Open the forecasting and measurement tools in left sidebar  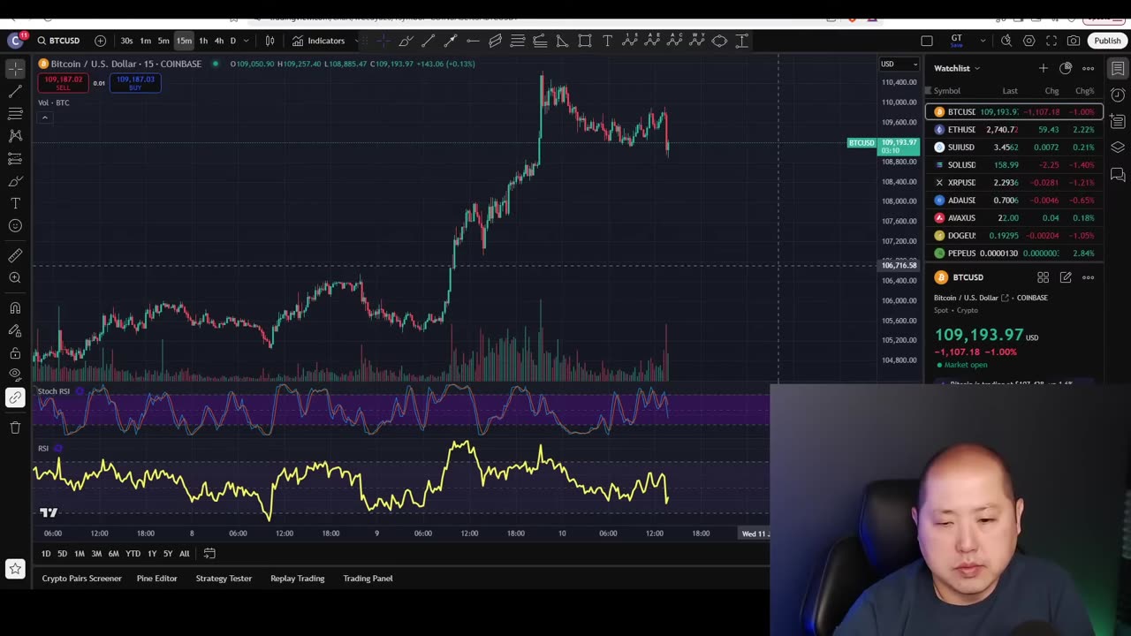[15, 158]
